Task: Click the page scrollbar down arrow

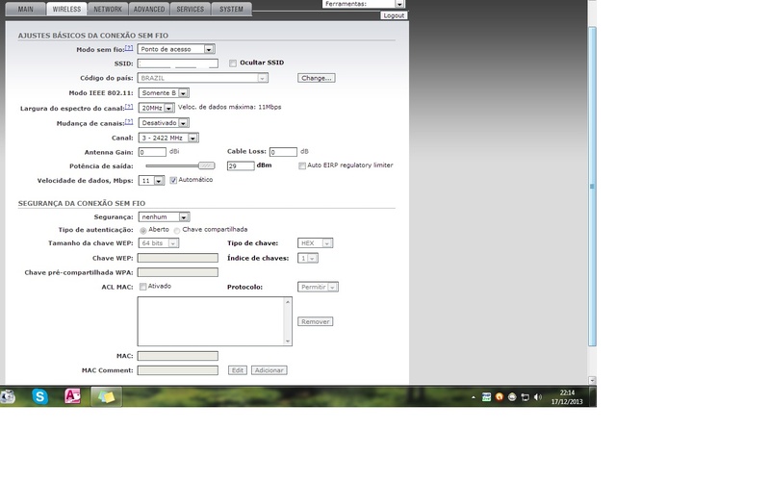Action: pyautogui.click(x=592, y=380)
